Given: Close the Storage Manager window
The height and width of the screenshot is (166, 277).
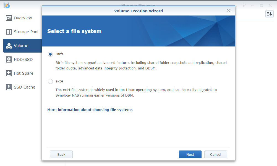Looking at the screenshot, I should tap(270, 5).
